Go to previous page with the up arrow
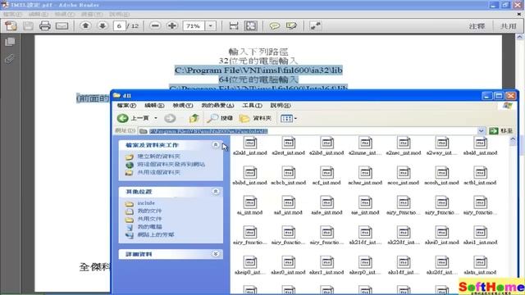This screenshot has width=525, height=295. (x=85, y=25)
